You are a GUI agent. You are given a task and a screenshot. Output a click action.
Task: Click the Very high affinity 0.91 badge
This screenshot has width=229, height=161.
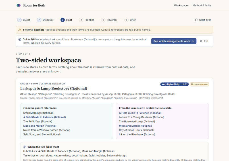click(x=174, y=84)
